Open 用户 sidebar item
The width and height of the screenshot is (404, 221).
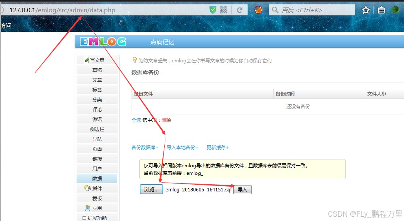point(97,169)
